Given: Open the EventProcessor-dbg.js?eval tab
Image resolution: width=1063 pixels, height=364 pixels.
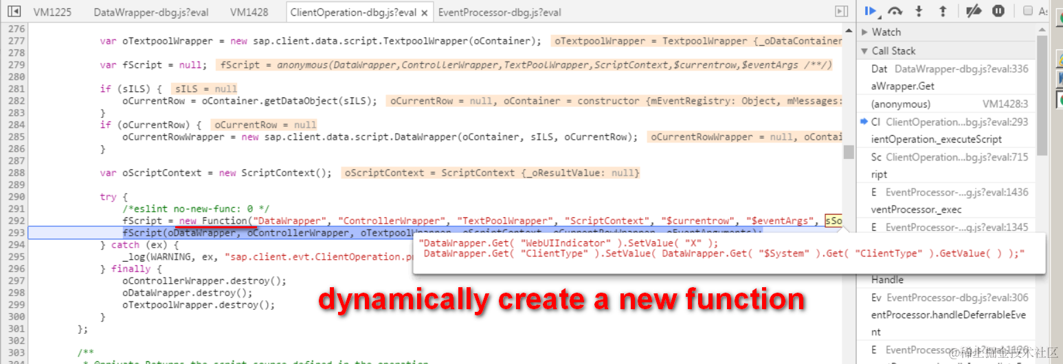Looking at the screenshot, I should click(500, 12).
